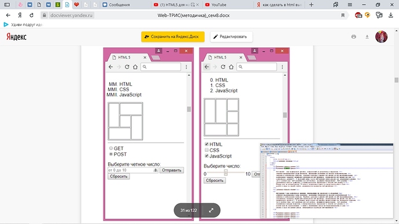Download the document using the Yandex header icon
The width and height of the screenshot is (399, 224).
tap(367, 36)
